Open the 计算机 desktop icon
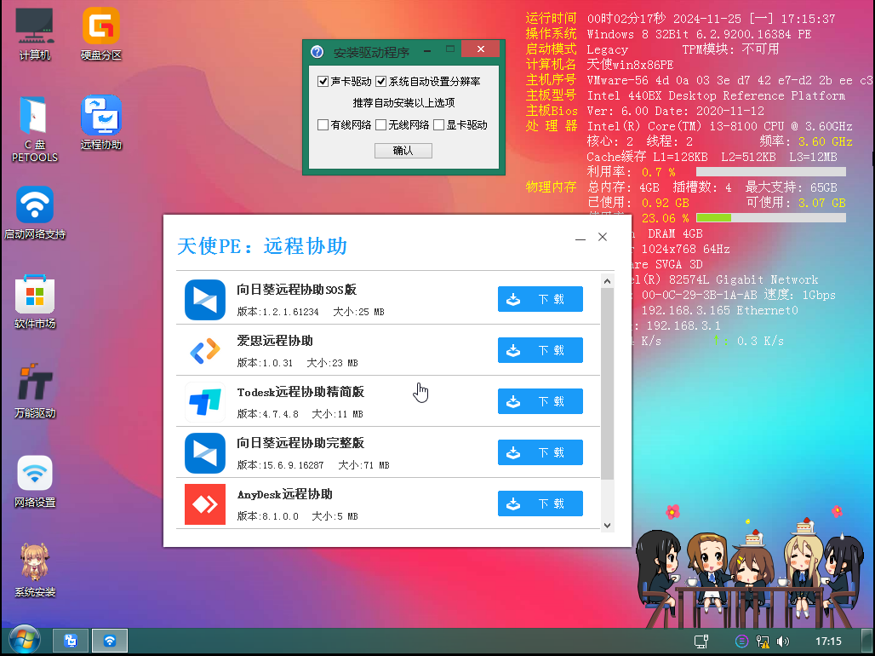Viewport: 875px width, 656px height. point(35,33)
